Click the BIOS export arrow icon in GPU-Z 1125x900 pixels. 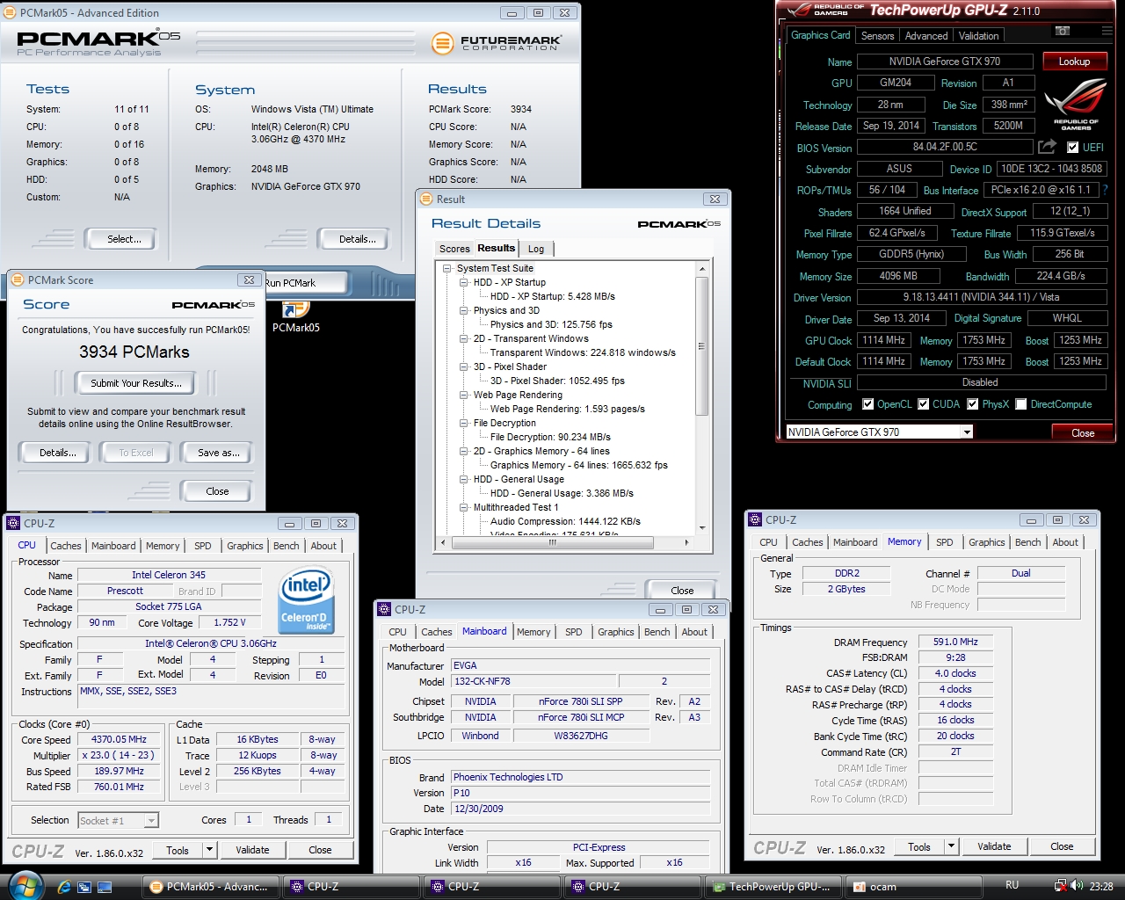(1047, 147)
